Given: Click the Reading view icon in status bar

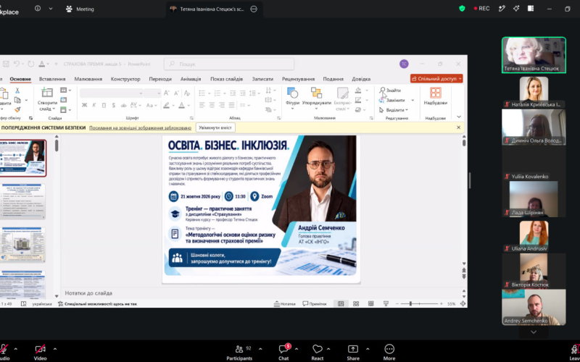Looking at the screenshot, I should (370, 303).
